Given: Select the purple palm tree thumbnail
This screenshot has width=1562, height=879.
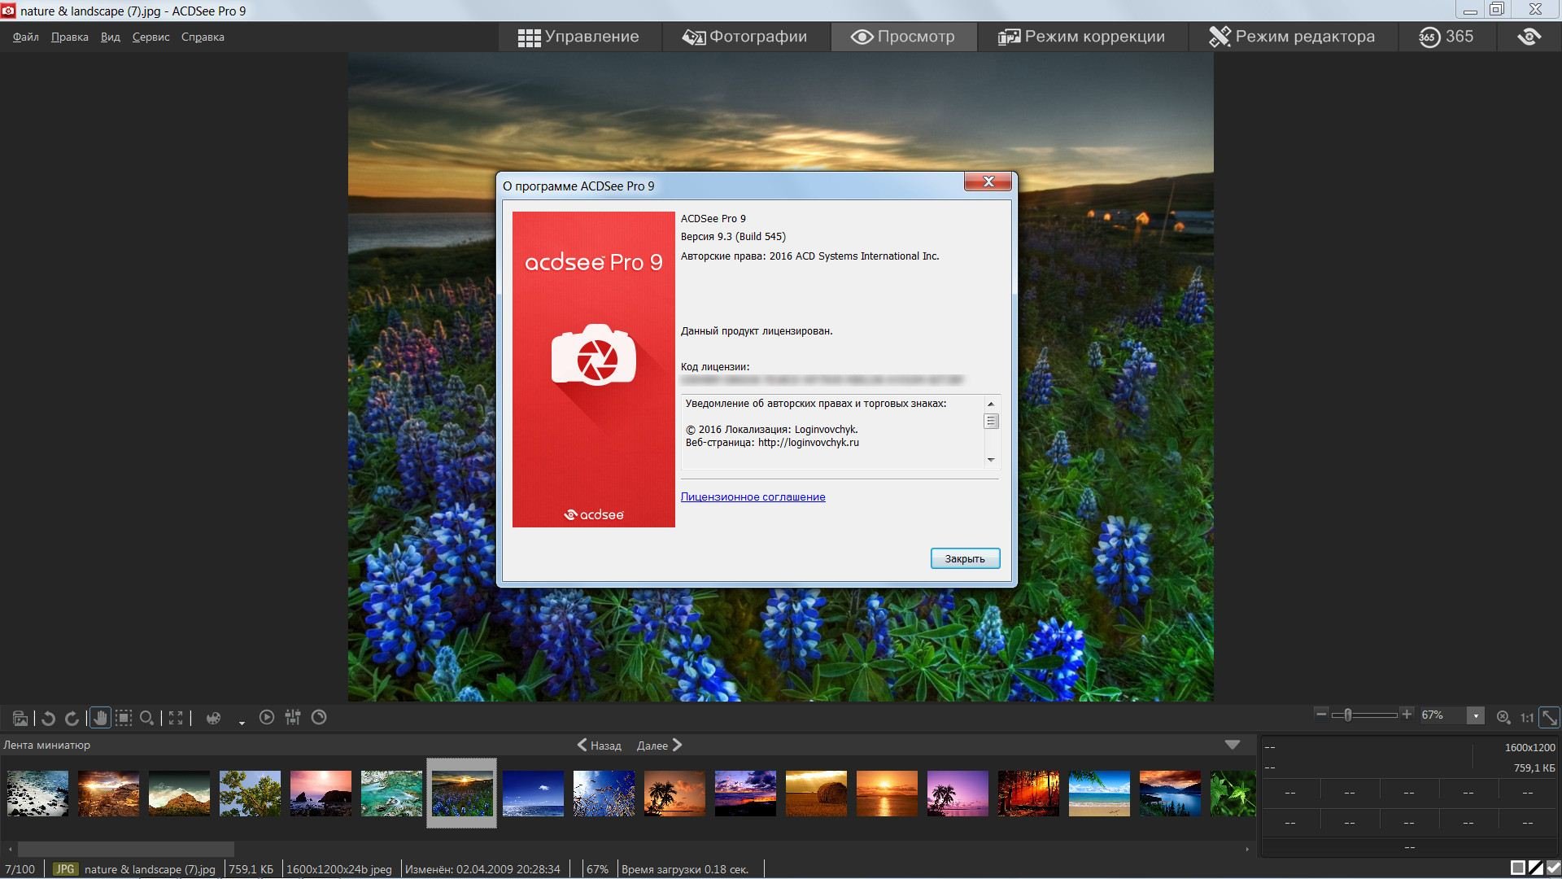Looking at the screenshot, I should (958, 794).
